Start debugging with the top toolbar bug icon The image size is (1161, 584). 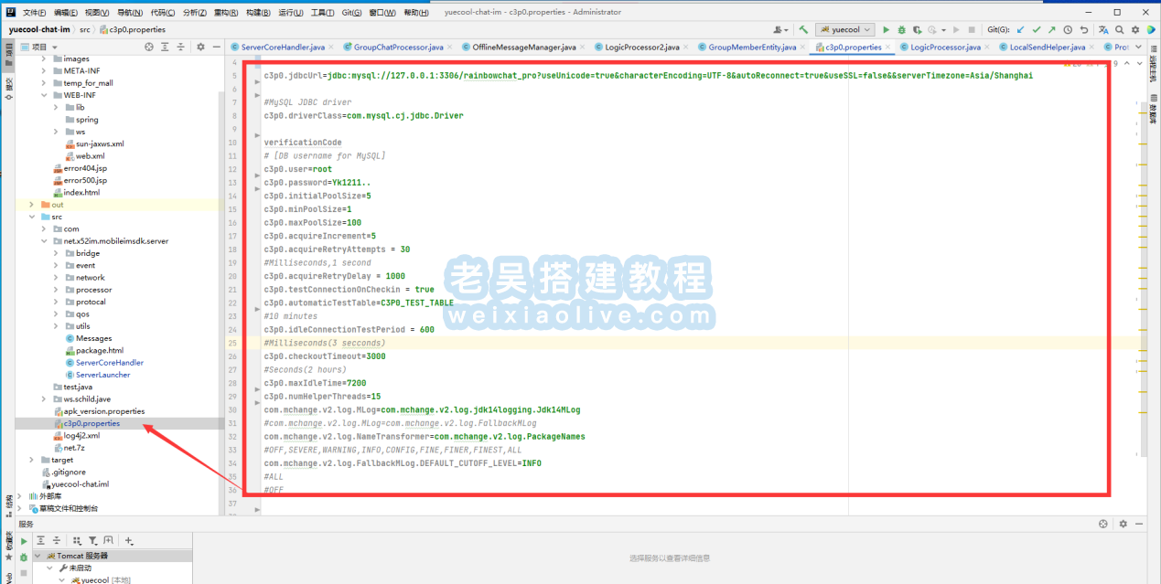(x=902, y=30)
